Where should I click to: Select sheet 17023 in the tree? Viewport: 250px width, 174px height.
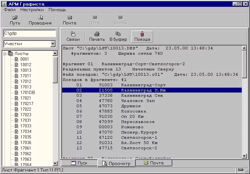[x=26, y=115]
